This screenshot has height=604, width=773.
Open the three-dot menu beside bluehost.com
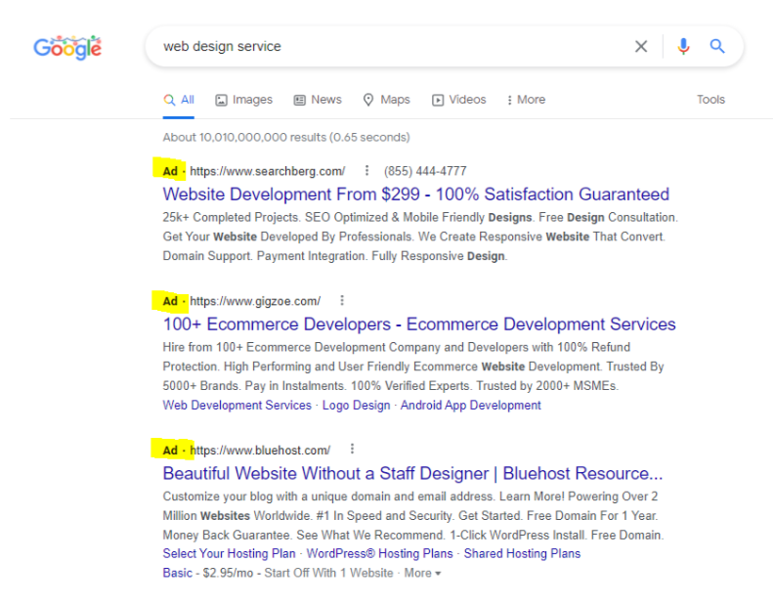(352, 450)
